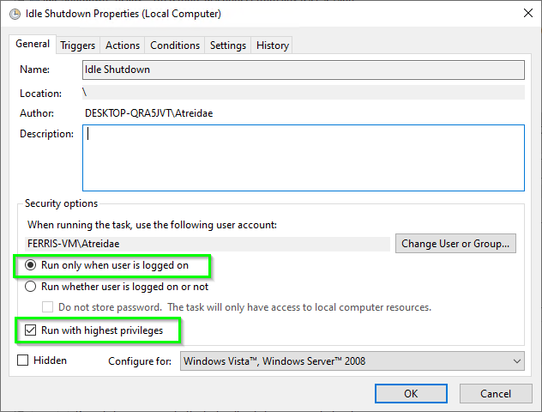This screenshot has height=412, width=542.
Task: Click the Cancel button
Action: click(x=496, y=394)
